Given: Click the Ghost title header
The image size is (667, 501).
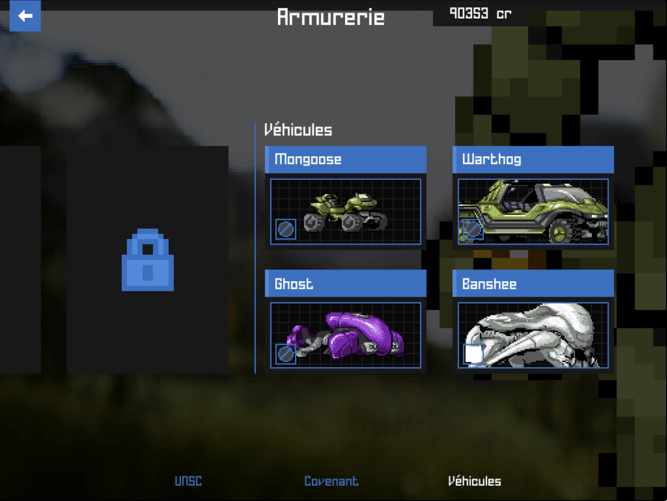Looking at the screenshot, I should (346, 283).
